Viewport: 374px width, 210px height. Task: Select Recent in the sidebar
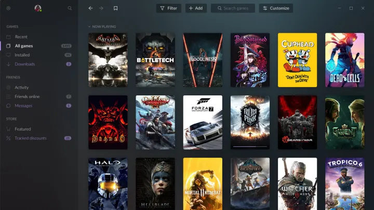(x=21, y=37)
